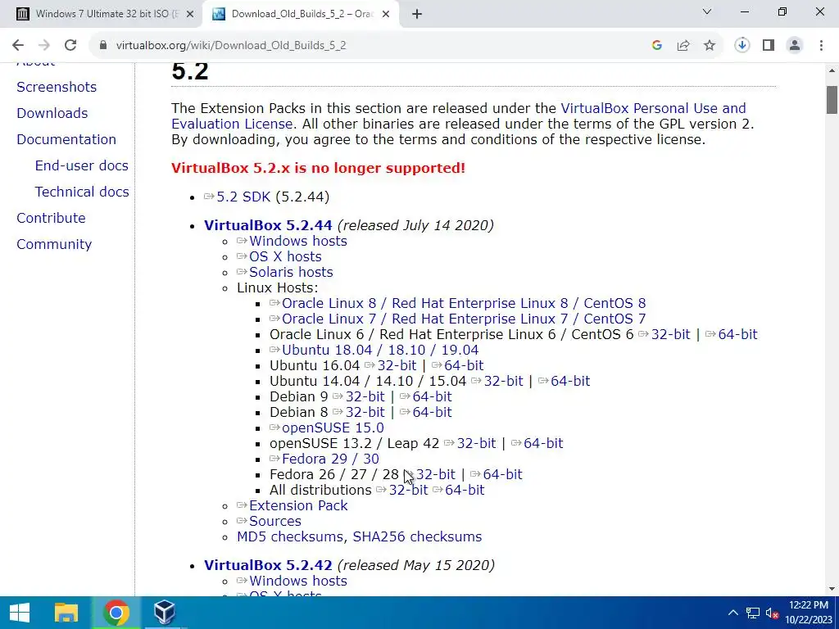Open Chrome three-dot menu
This screenshot has width=839, height=629.
click(821, 46)
